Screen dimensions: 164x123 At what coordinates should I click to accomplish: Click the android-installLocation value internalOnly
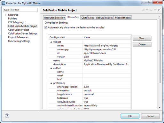click(90, 105)
